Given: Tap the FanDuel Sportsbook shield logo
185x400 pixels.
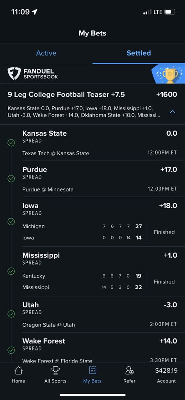Looking at the screenshot, I should pyautogui.click(x=14, y=73).
